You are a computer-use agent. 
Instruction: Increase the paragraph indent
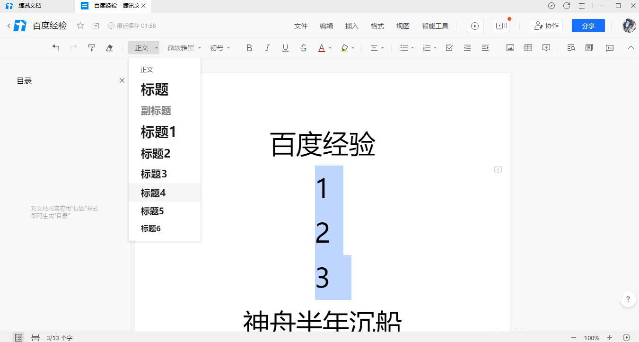[485, 48]
